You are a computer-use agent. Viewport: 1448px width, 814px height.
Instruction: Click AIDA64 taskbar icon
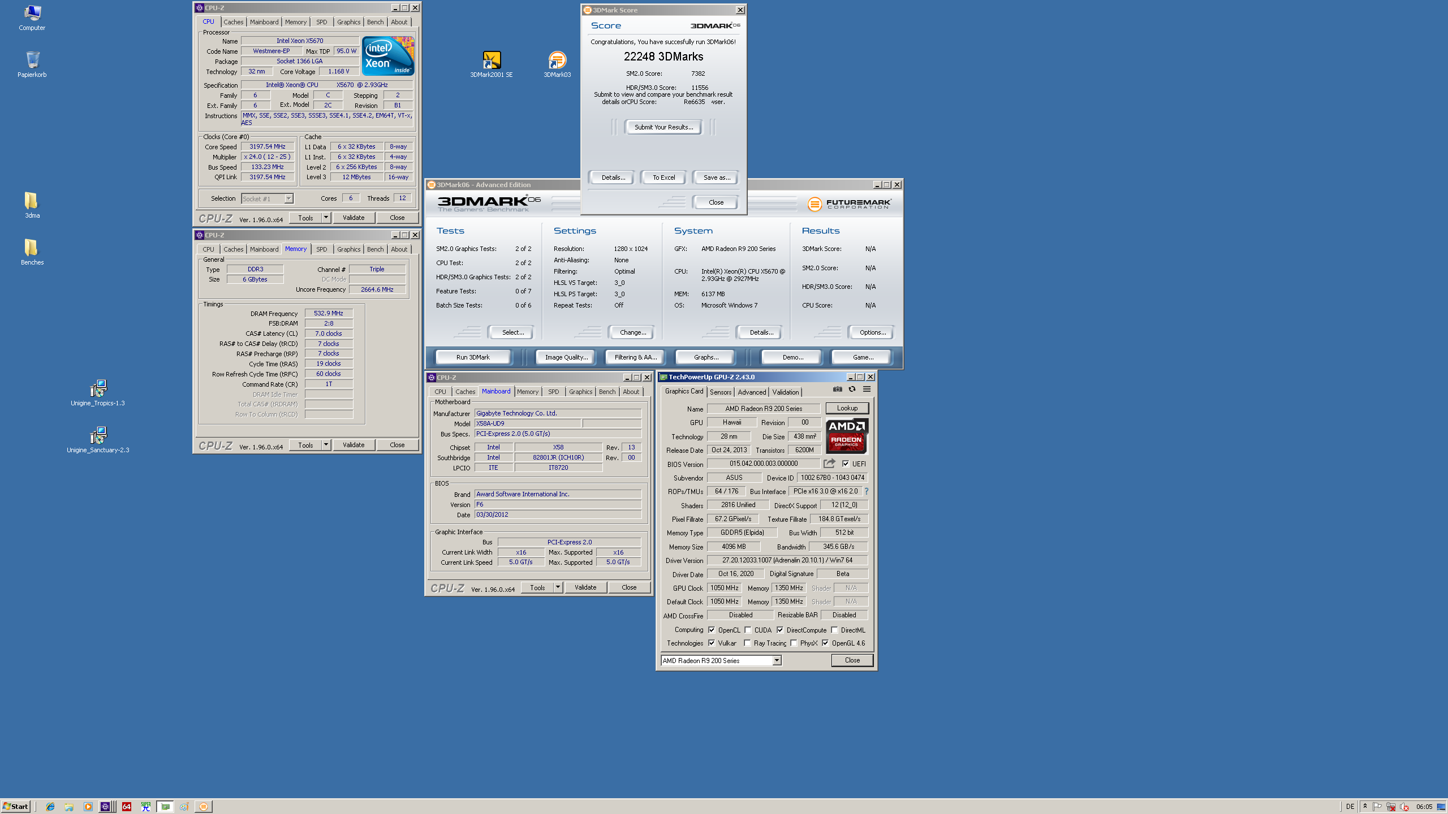pyautogui.click(x=126, y=807)
